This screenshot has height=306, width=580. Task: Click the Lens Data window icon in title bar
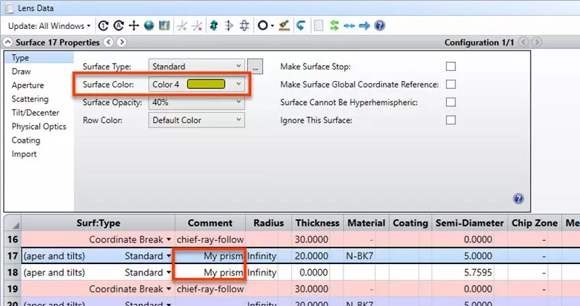point(9,7)
